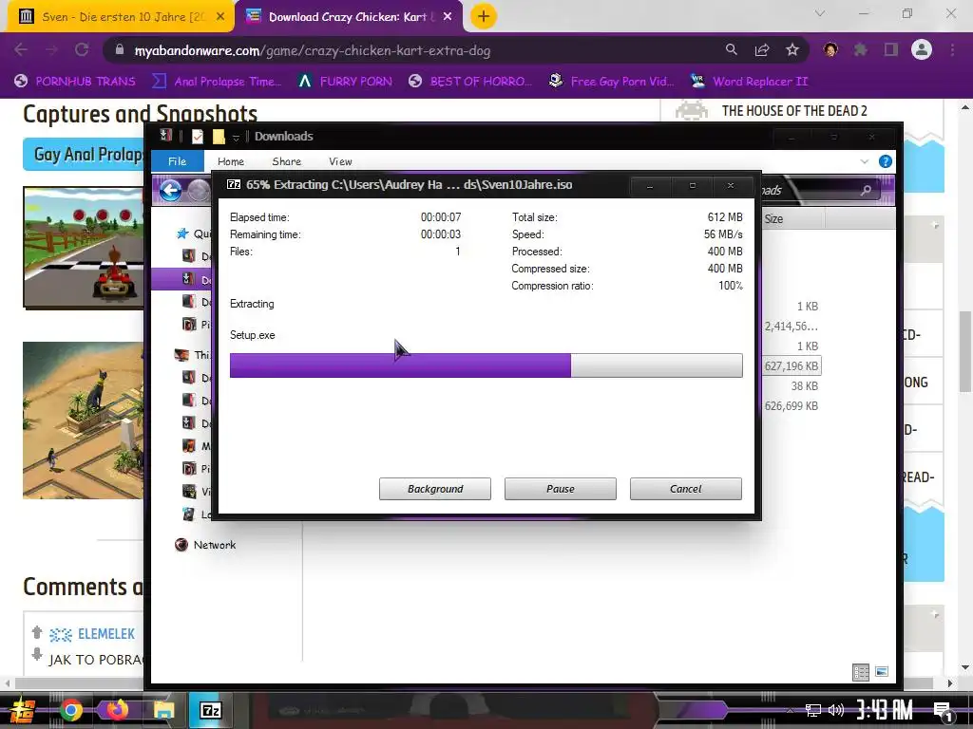This screenshot has height=729, width=973.
Task: Select the file sized 627,196 KB
Action: point(792,365)
